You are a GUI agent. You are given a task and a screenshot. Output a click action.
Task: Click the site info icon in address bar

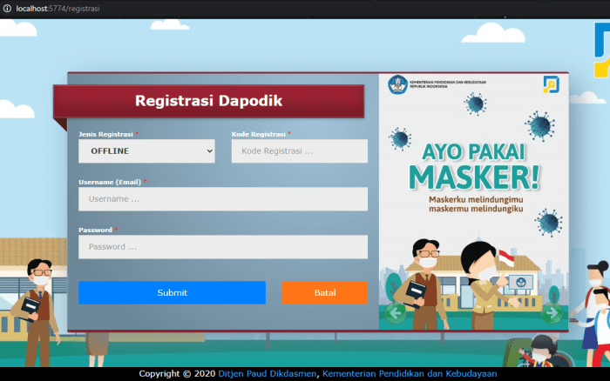pyautogui.click(x=7, y=8)
